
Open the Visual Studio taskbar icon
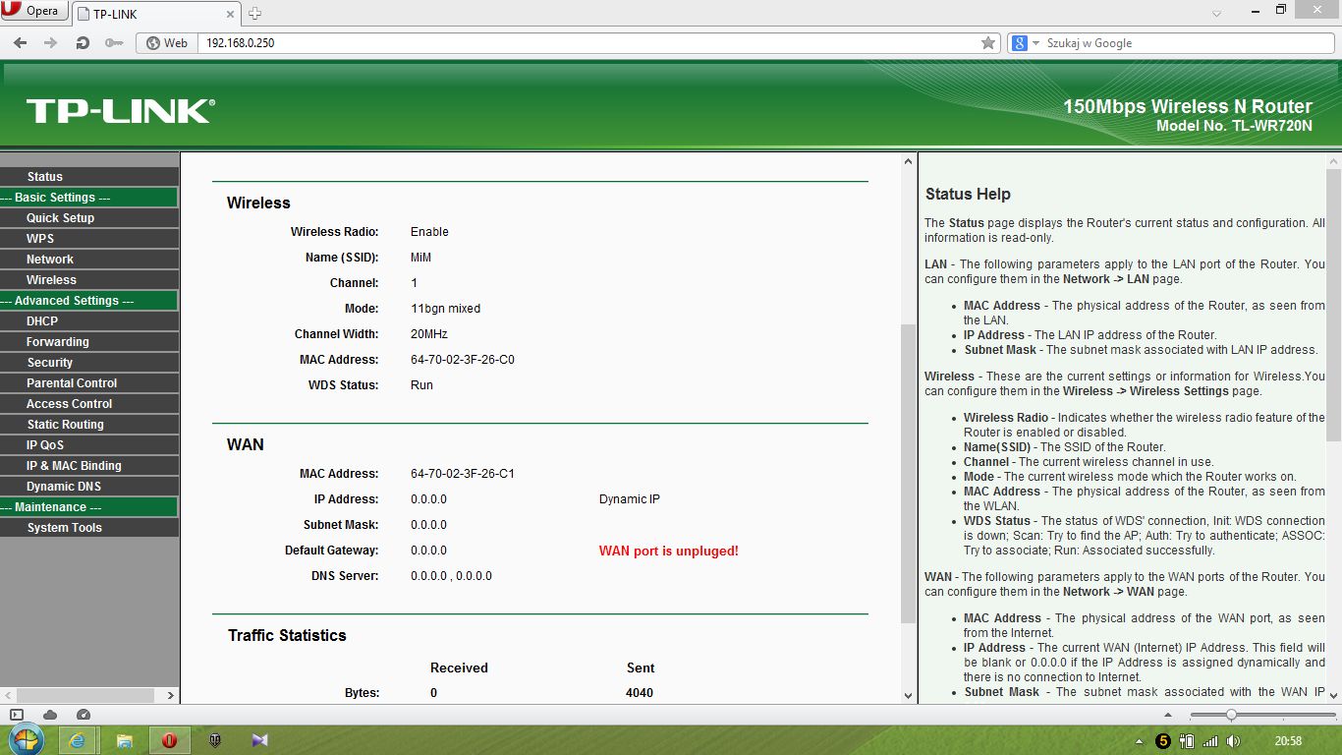[x=259, y=740]
